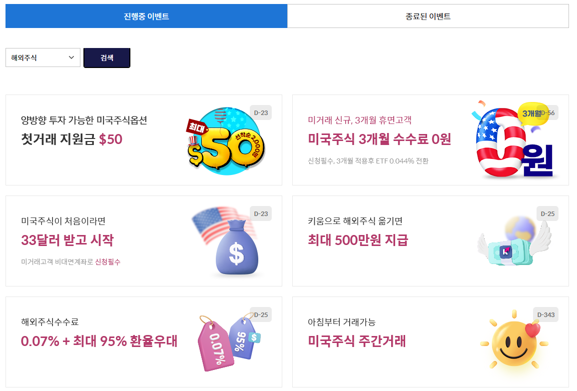Open the 미국주식 3개월 수수료 0원 event

pos(430,139)
